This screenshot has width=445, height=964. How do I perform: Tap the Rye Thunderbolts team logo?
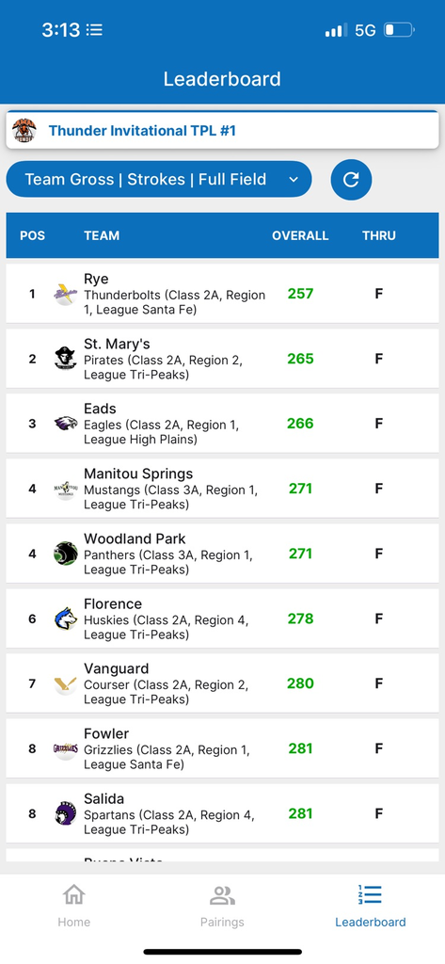pos(66,294)
